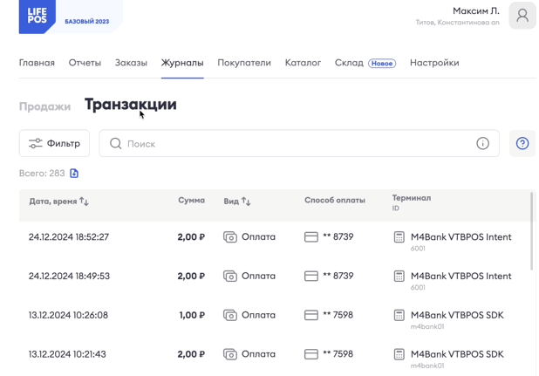
Task: Click the Способ оплаты column header
Action: tap(335, 201)
